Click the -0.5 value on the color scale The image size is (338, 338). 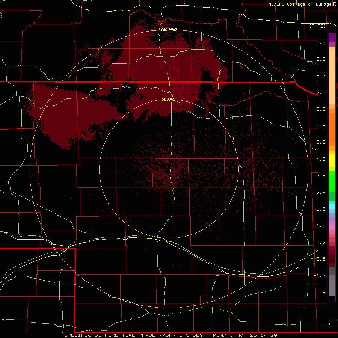[x=320, y=259]
